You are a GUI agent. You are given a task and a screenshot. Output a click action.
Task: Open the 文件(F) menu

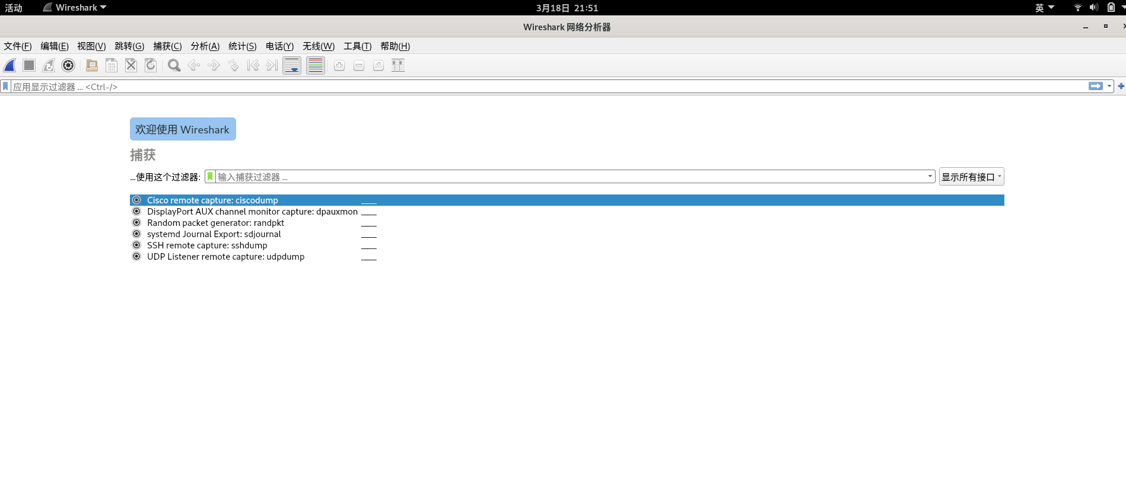click(18, 46)
